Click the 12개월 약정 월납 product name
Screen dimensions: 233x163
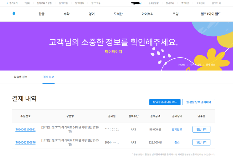click(x=70, y=142)
